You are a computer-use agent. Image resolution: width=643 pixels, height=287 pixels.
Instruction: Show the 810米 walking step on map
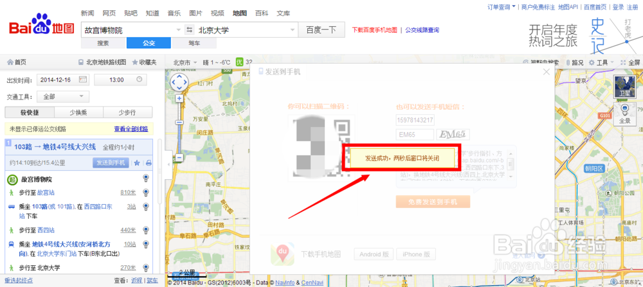click(x=145, y=193)
